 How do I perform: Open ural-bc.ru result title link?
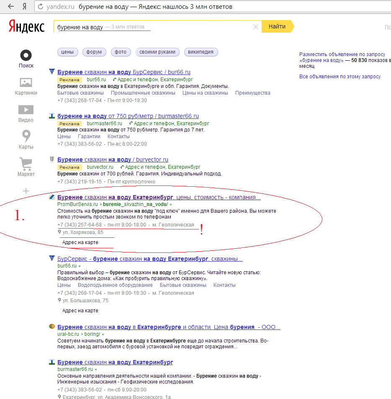point(169,327)
